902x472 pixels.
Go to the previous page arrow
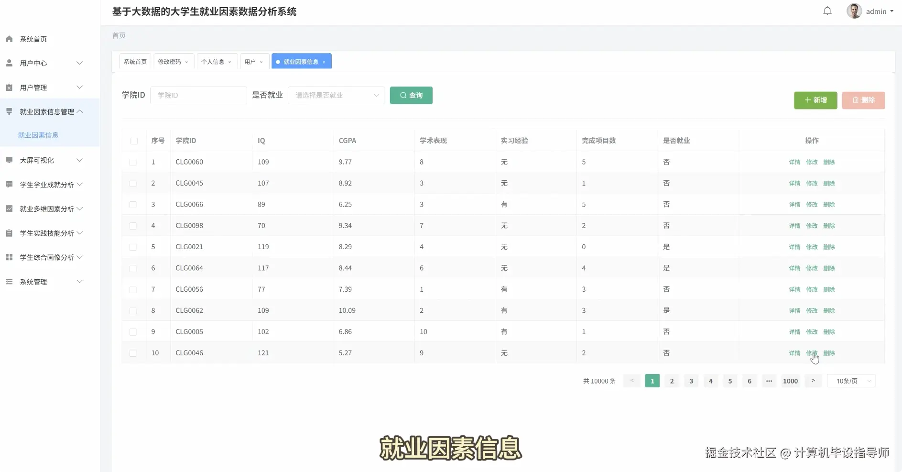click(632, 381)
